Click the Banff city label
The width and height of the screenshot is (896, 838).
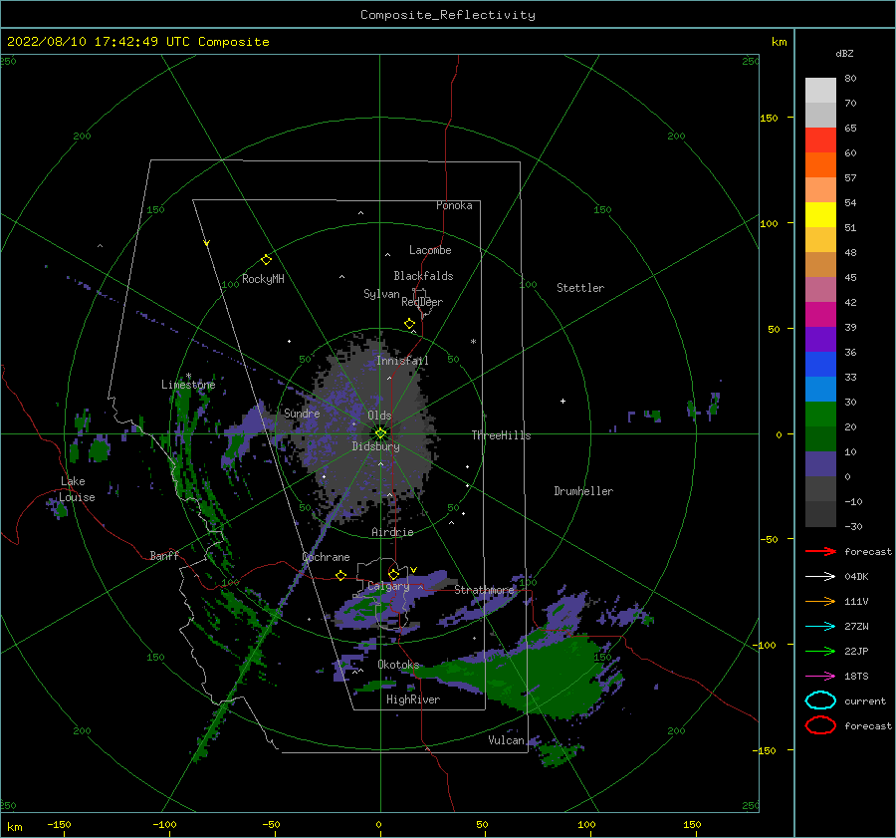point(164,555)
